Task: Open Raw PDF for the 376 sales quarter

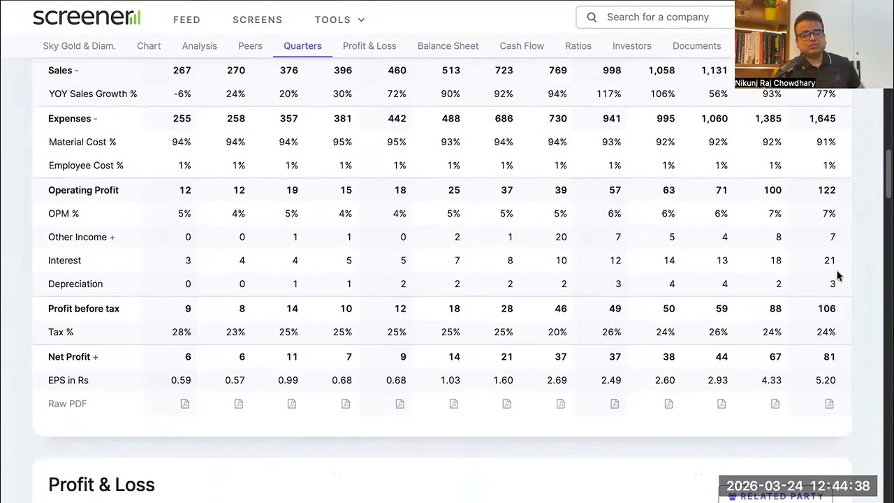Action: pyautogui.click(x=292, y=404)
